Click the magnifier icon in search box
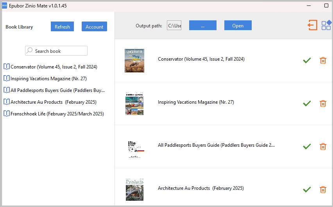The image size is (333, 207). coord(30,50)
